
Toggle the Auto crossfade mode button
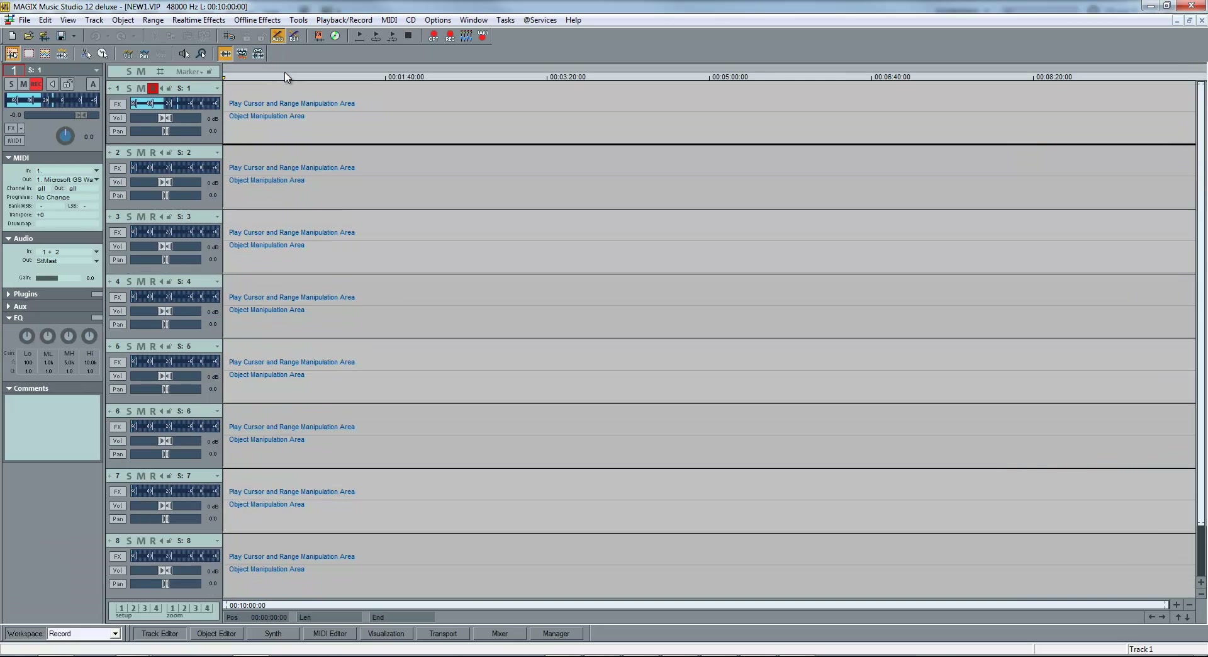[277, 36]
